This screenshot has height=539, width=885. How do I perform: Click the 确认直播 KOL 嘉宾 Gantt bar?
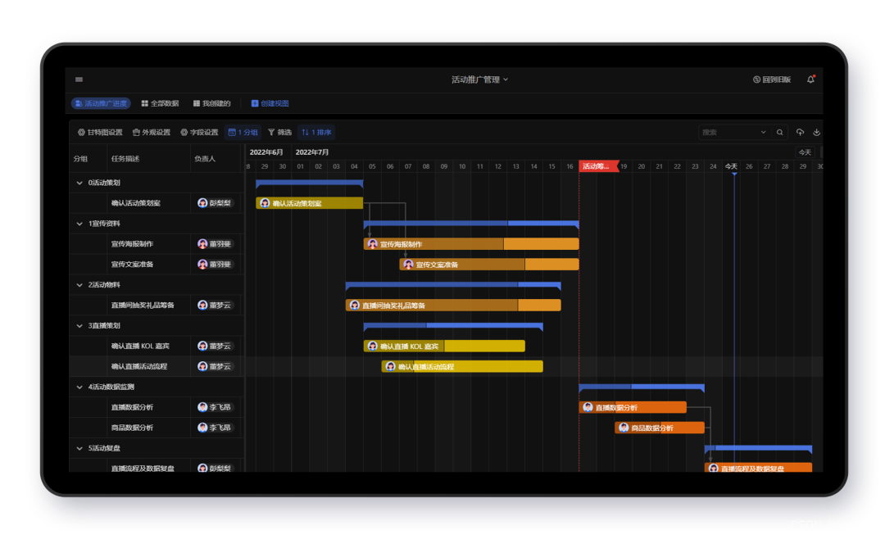click(x=444, y=346)
